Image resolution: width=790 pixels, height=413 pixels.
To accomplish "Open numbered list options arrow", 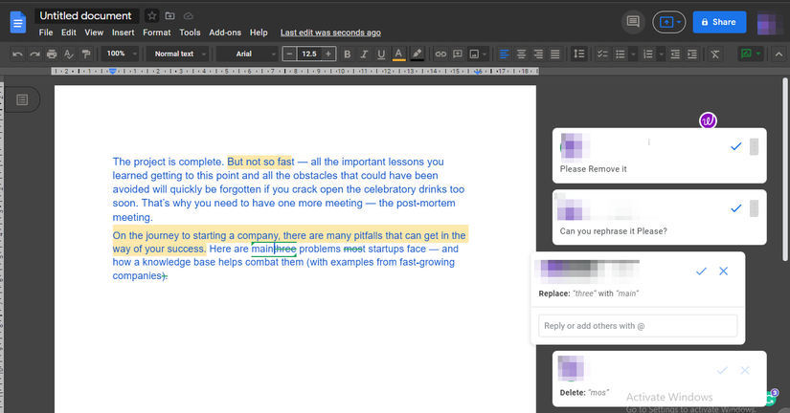I will [662, 54].
